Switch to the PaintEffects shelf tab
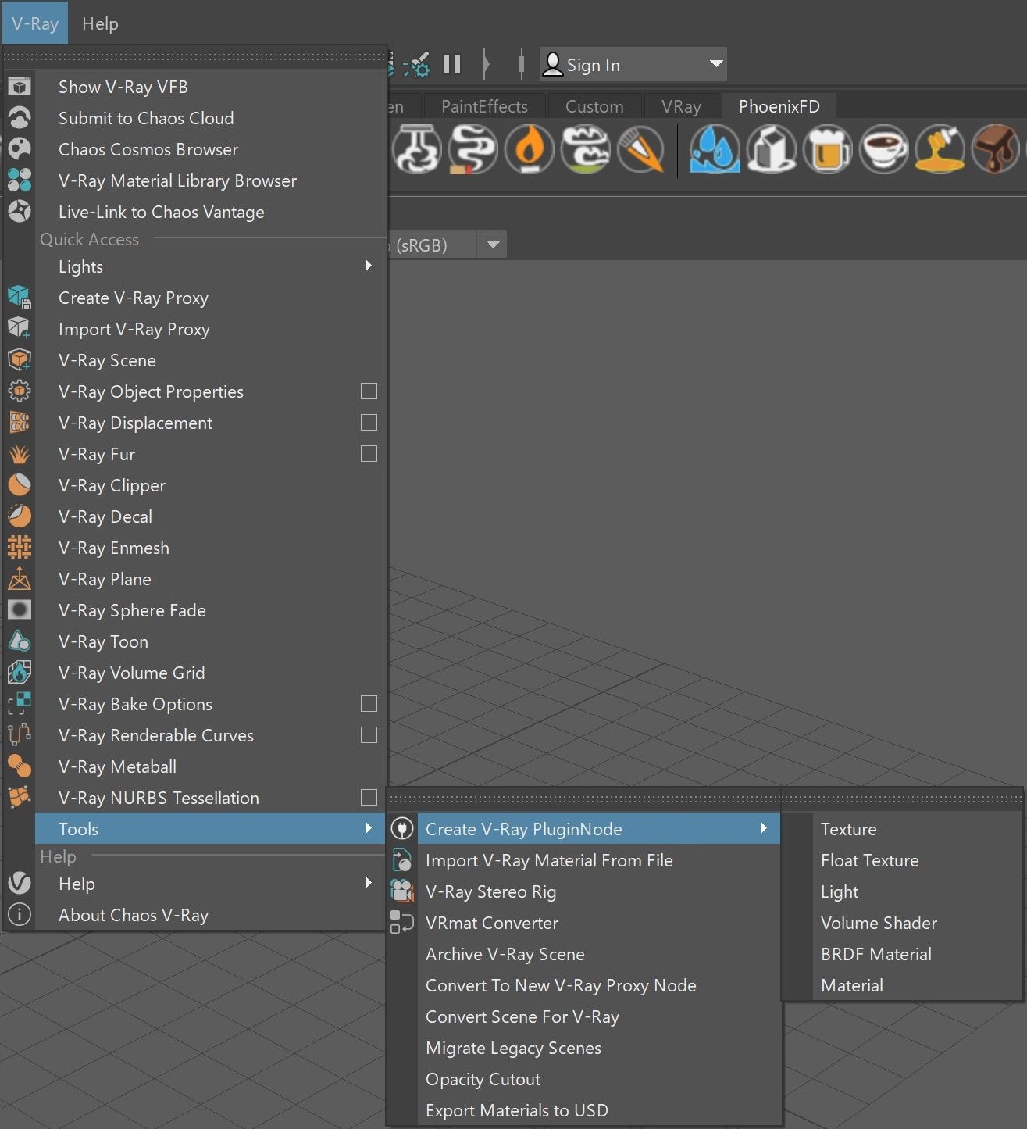 click(484, 106)
